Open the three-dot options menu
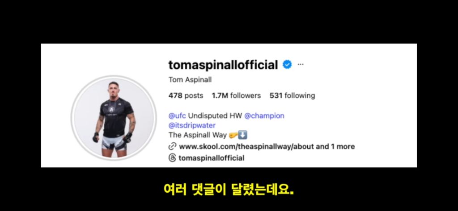 [300, 65]
